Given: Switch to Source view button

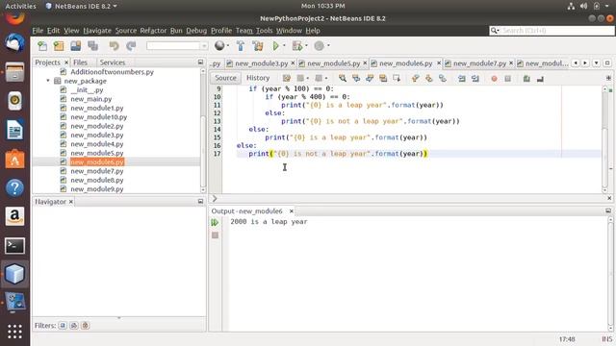Looking at the screenshot, I should pos(225,78).
